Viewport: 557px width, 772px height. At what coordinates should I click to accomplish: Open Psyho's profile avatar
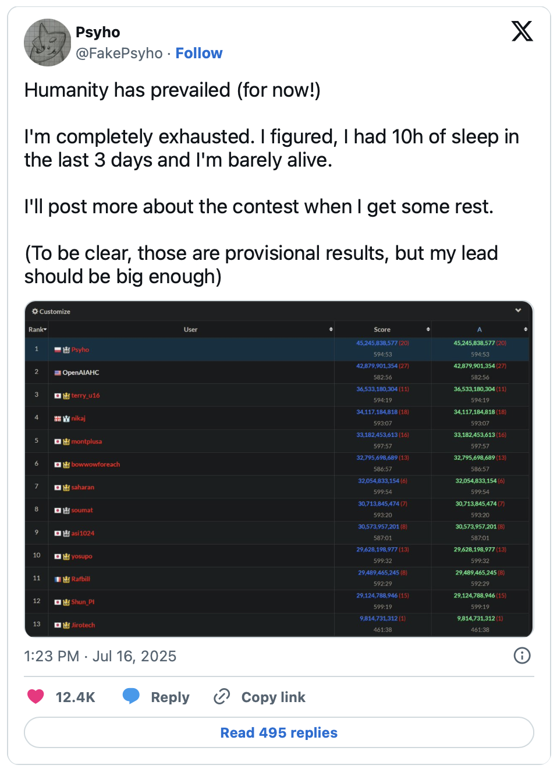coord(47,43)
